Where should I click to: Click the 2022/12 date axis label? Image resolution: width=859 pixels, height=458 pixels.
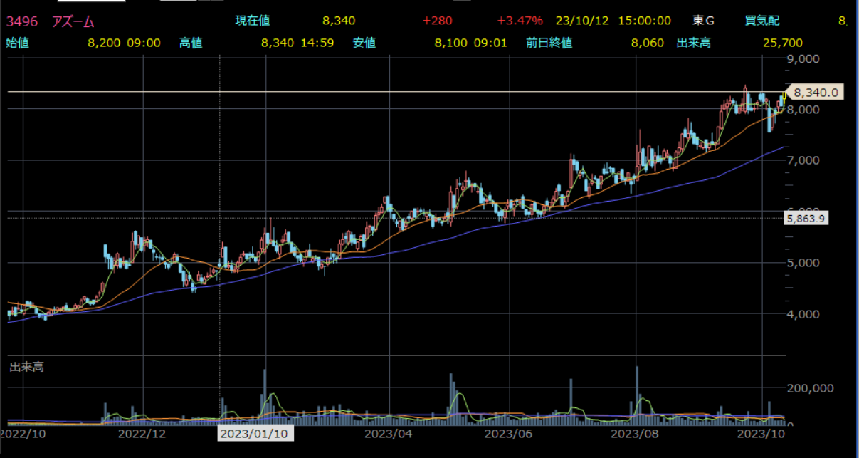point(142,432)
